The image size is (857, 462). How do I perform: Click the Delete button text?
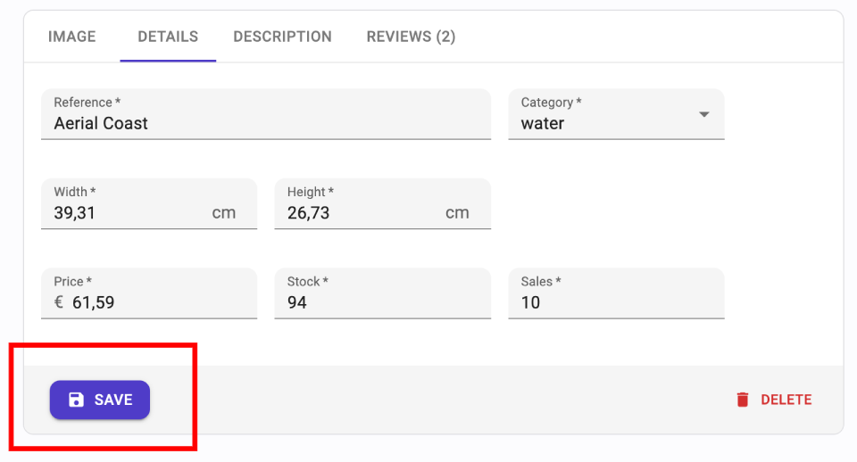coord(786,400)
